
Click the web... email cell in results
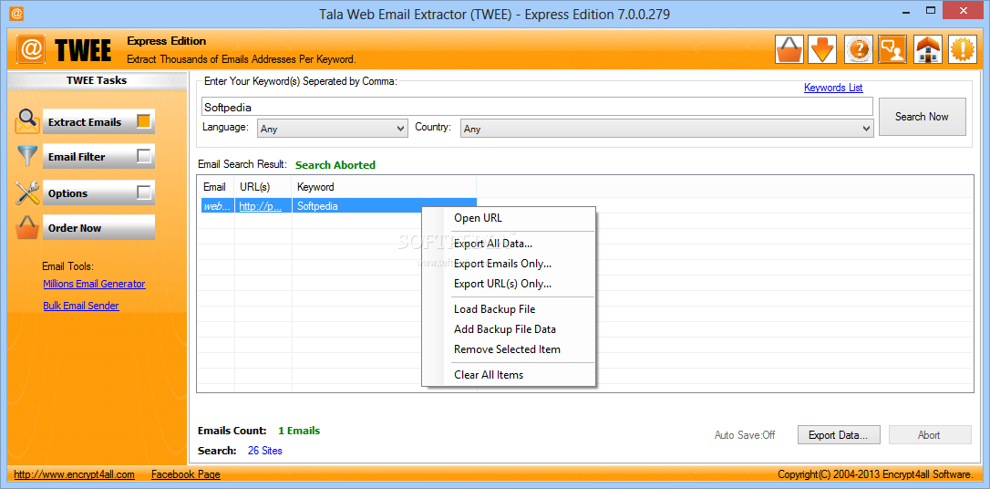coord(216,206)
